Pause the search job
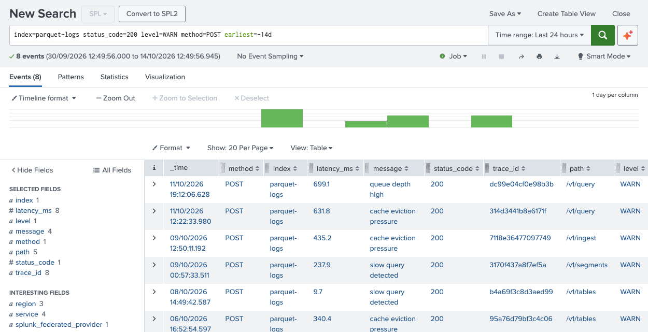This screenshot has width=648, height=332. pyautogui.click(x=484, y=56)
